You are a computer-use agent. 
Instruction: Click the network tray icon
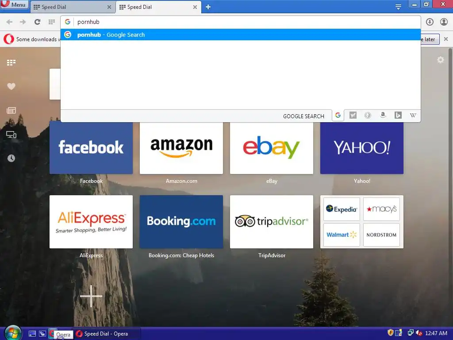tap(410, 333)
